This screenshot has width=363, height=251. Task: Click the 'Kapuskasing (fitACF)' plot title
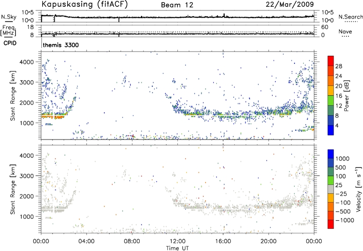pyautogui.click(x=85, y=4)
